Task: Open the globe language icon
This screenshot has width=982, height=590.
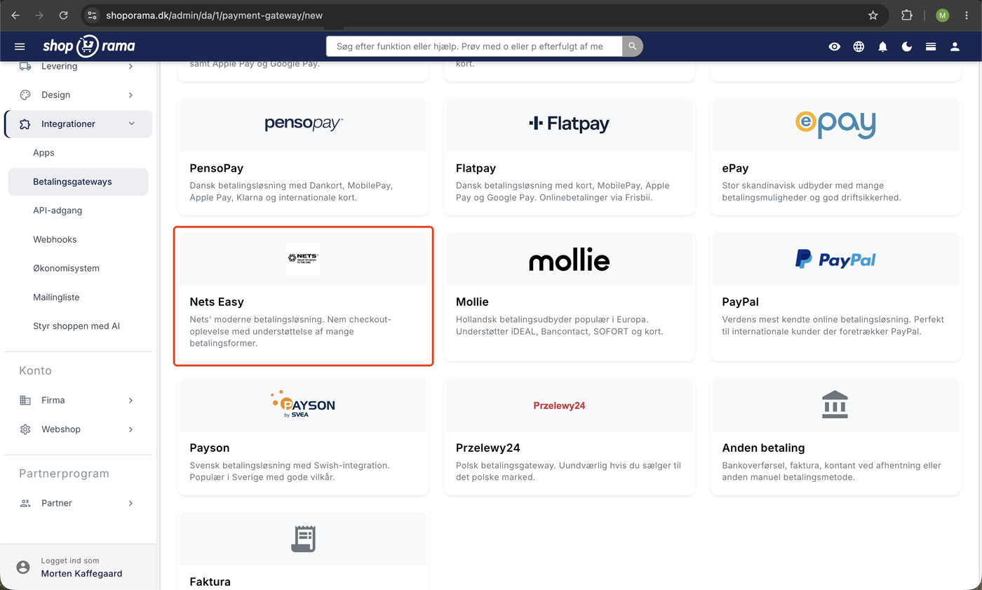Action: pos(859,46)
